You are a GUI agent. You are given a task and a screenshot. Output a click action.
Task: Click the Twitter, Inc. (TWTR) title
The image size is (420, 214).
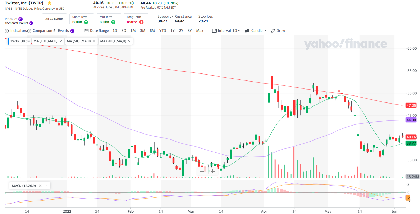24,3
